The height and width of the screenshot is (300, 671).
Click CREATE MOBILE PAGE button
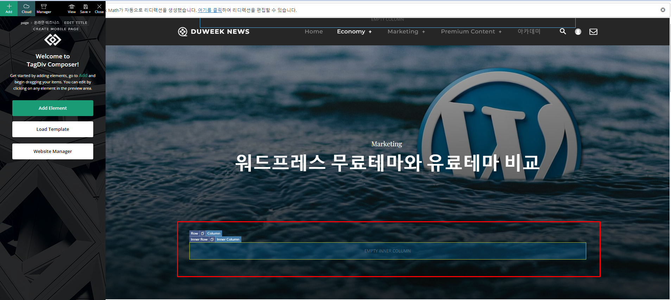56,29
